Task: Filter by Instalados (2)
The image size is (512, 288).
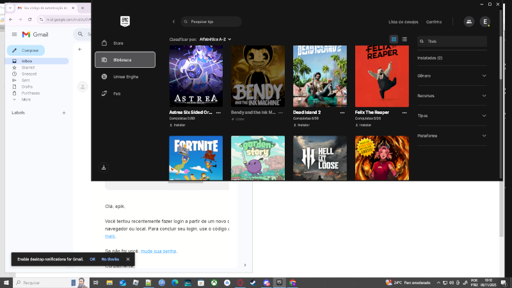Action: pos(429,58)
